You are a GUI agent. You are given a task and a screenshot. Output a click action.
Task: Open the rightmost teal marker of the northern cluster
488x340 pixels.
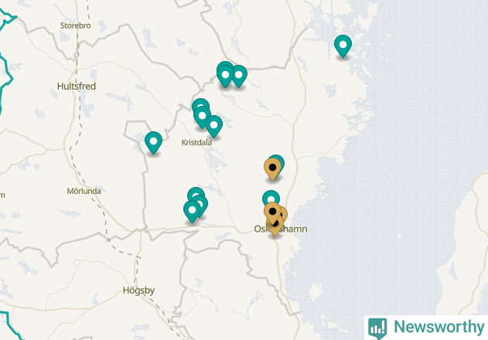(239, 76)
